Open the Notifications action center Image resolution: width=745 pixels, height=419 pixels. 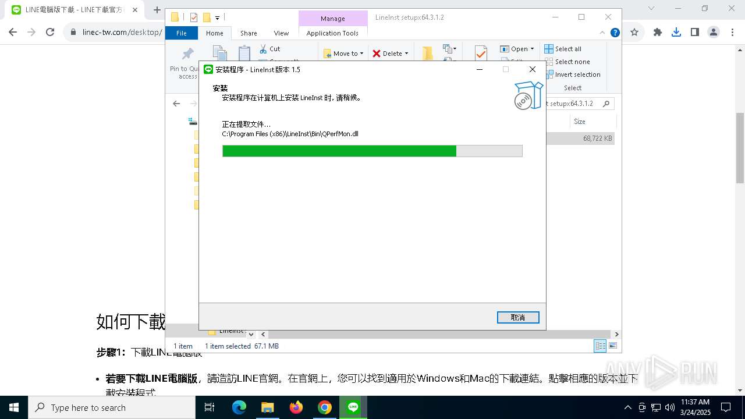point(726,407)
